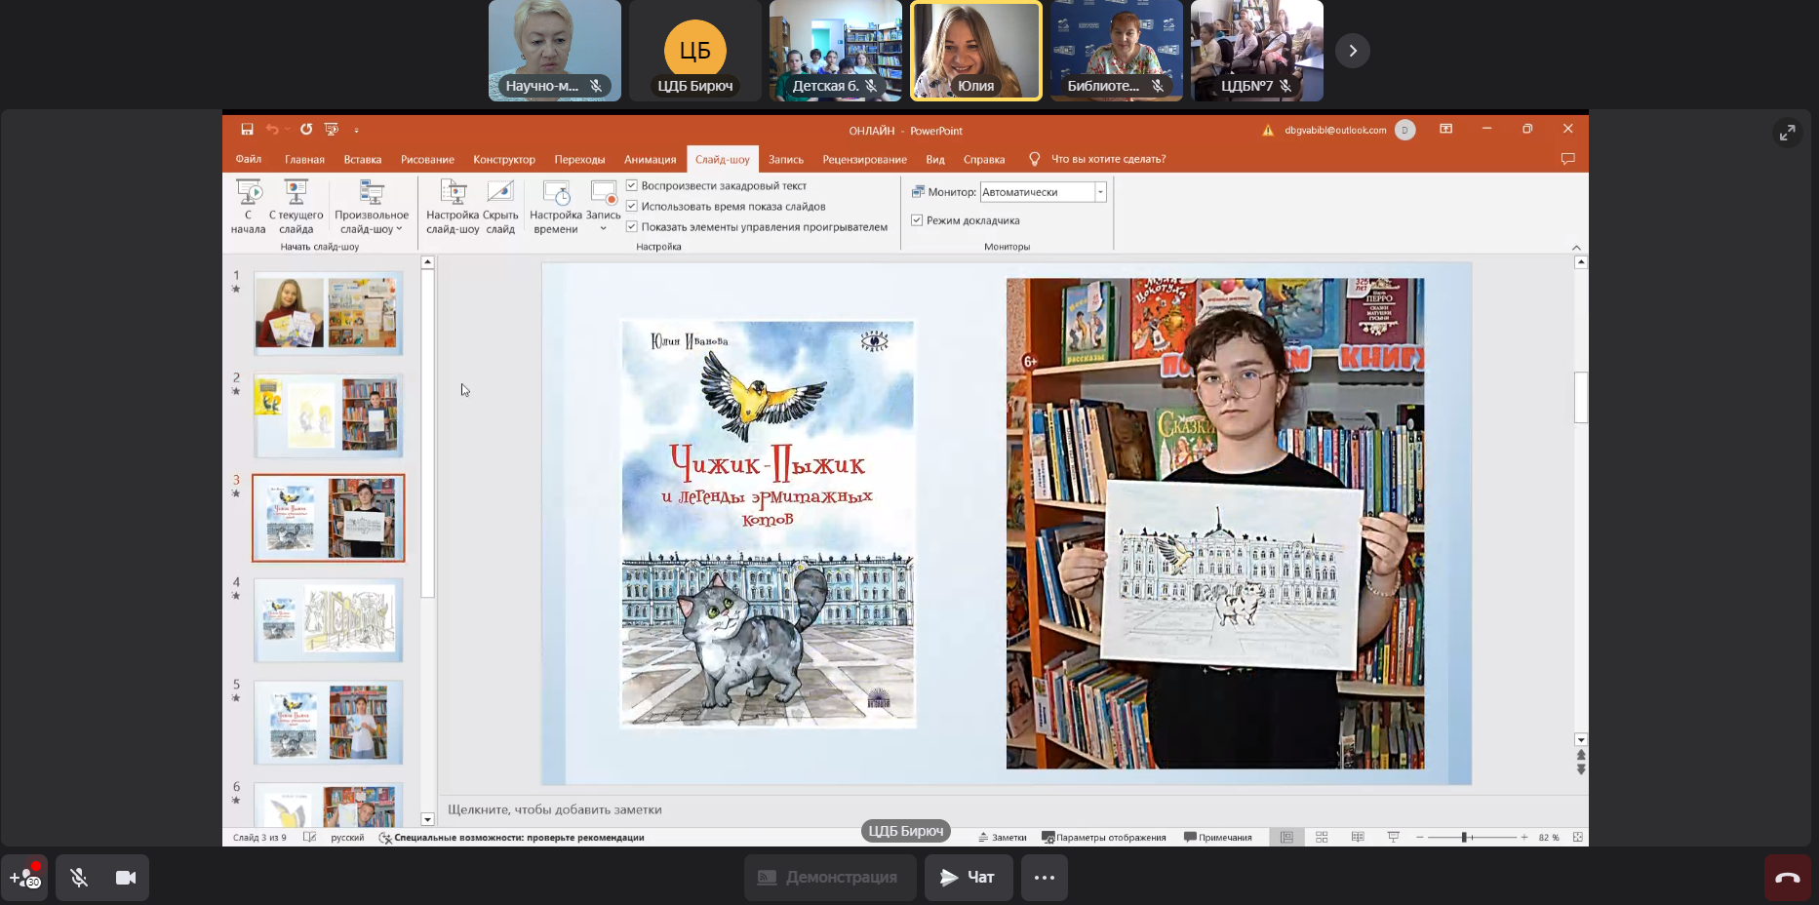Select participant tile Юлия
Image resolution: width=1819 pixels, height=905 pixels.
pos(975,51)
